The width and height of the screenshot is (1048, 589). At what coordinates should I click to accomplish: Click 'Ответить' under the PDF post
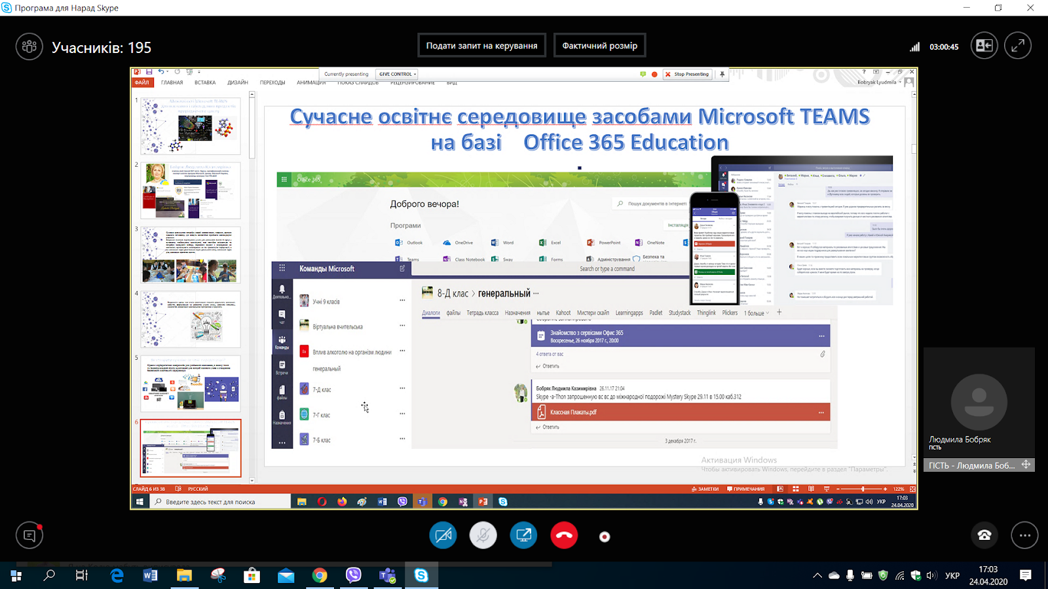coord(548,427)
